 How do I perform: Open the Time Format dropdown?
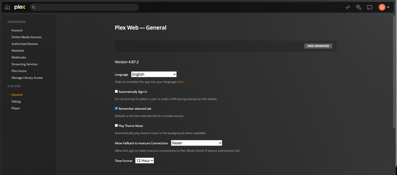(x=145, y=160)
